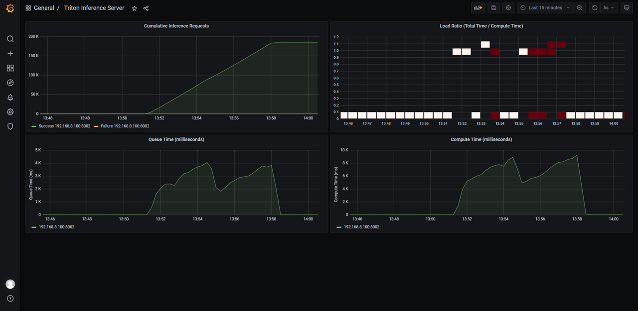Click the Add panel icon
Screen dimensions: 638x311
click(x=478, y=8)
